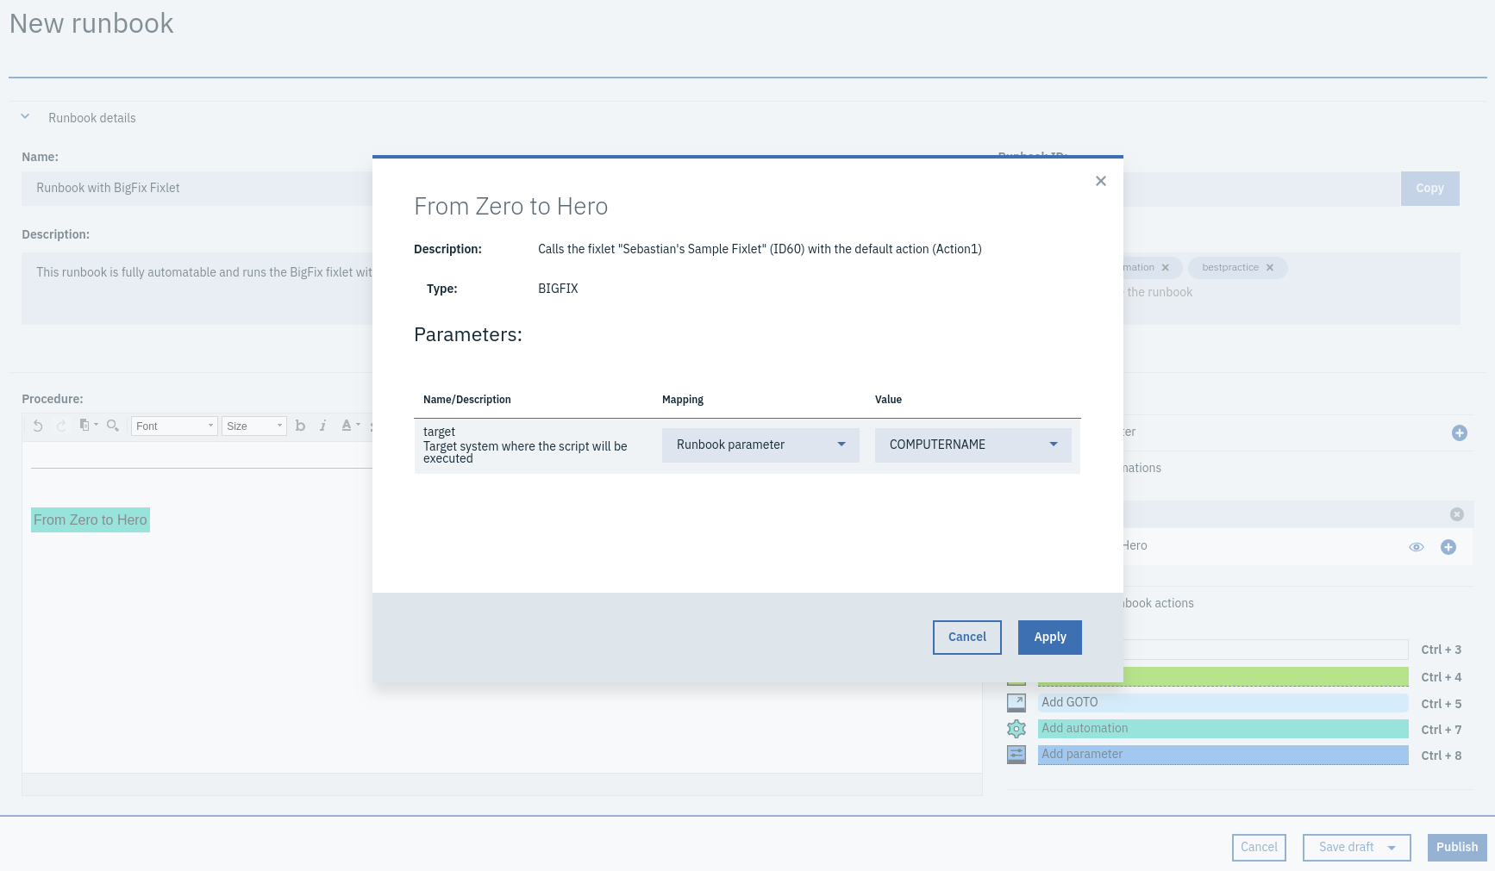Click the Name/Description column header
Image resolution: width=1495 pixels, height=871 pixels.
point(467,400)
